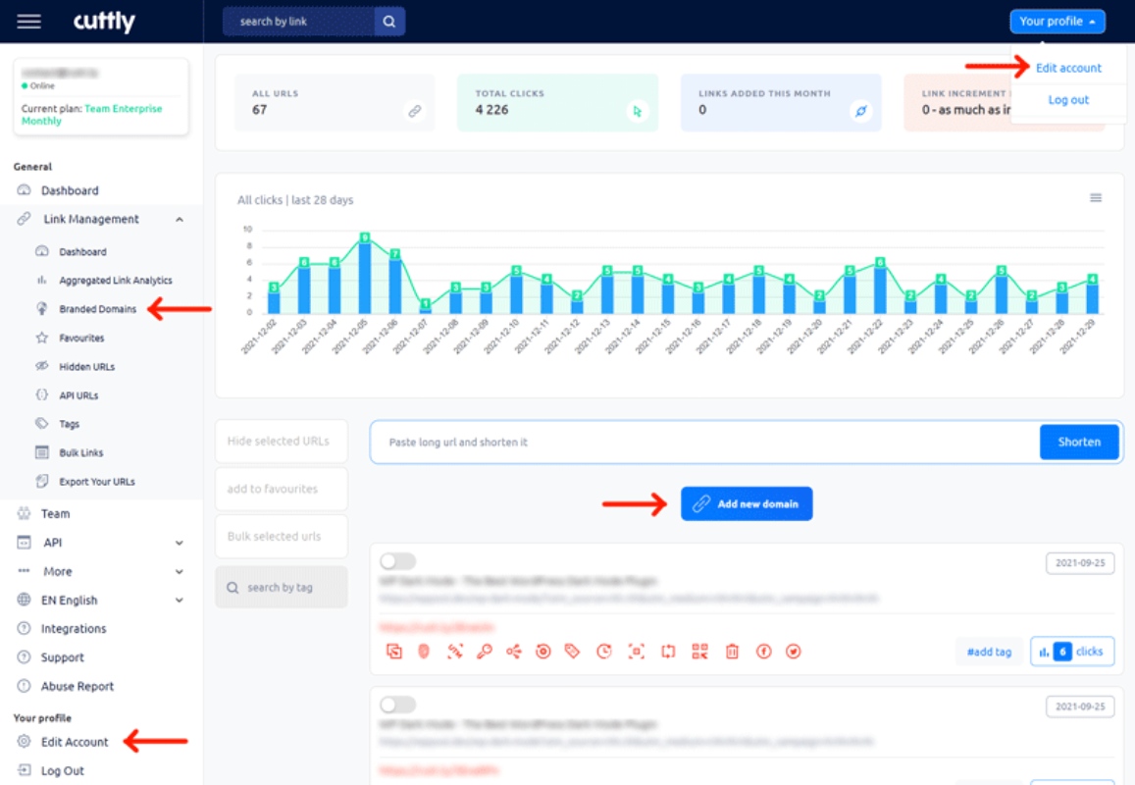The height and width of the screenshot is (785, 1135).
Task: Go to Branded Domains
Action: [x=97, y=309]
